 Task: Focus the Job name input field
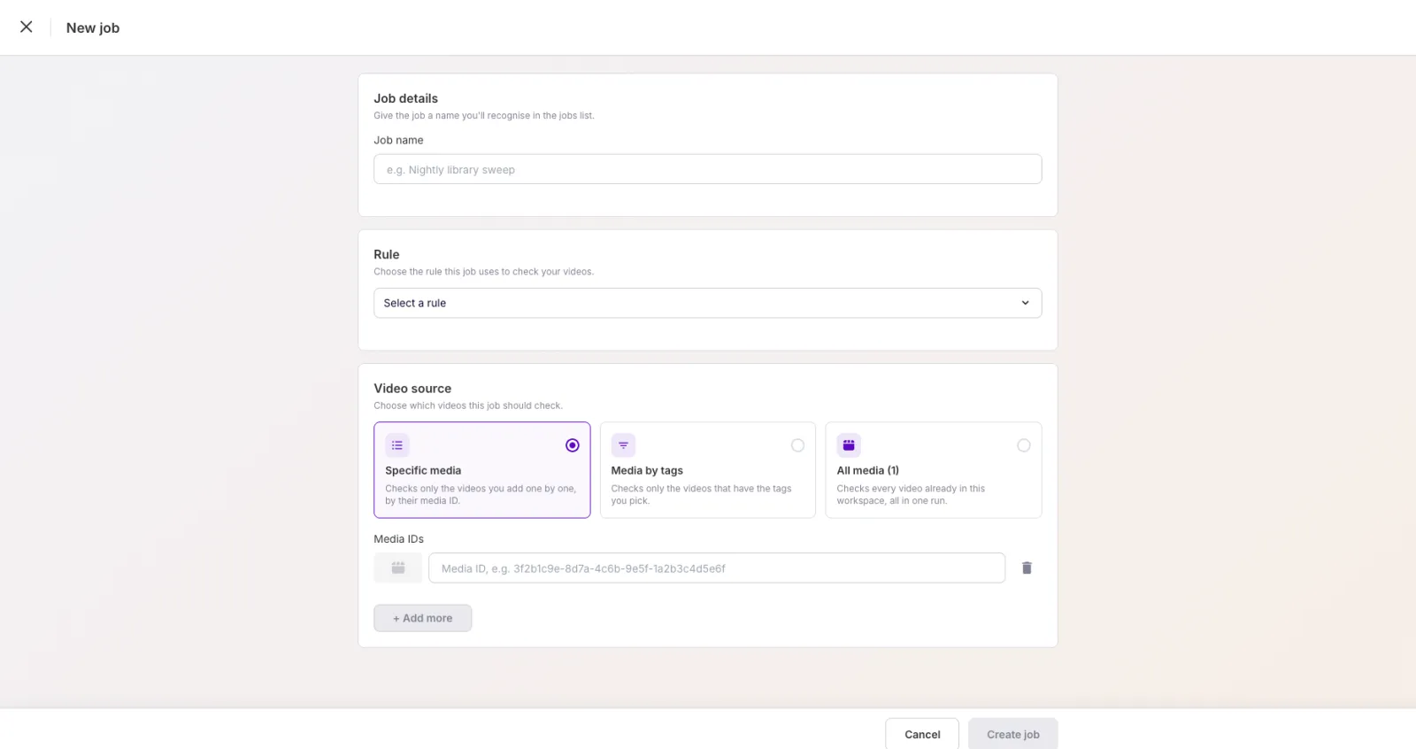coord(708,169)
